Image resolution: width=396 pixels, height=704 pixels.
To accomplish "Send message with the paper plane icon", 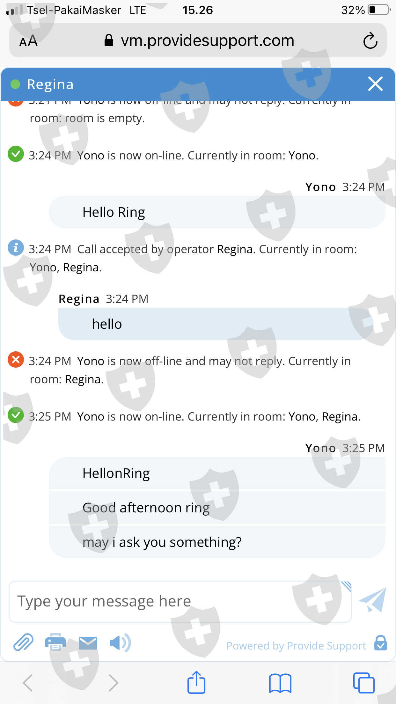I will (x=372, y=600).
